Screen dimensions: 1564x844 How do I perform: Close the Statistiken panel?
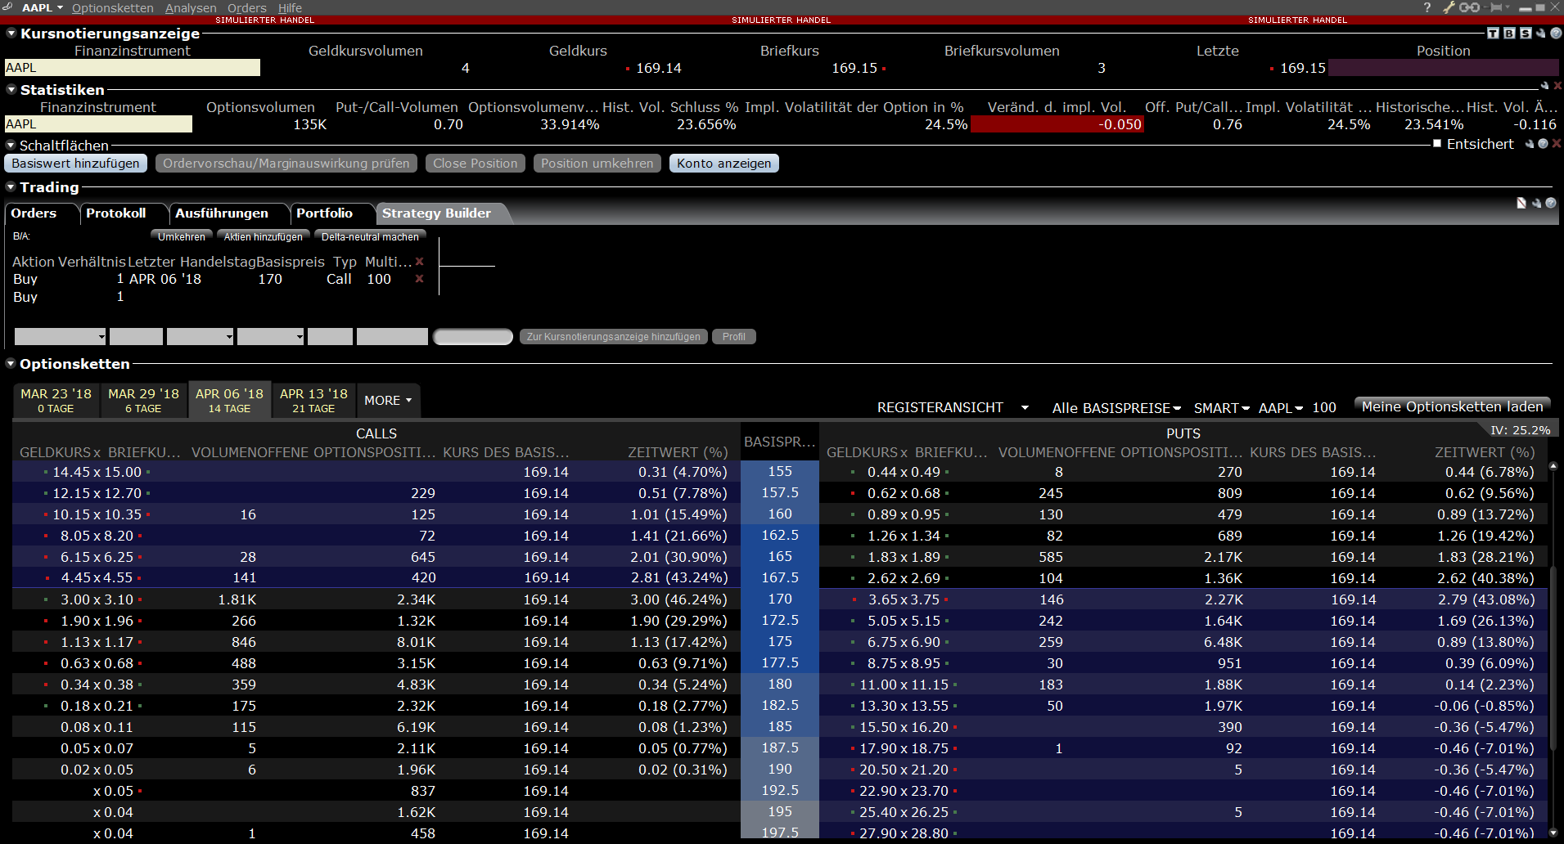pos(1557,86)
